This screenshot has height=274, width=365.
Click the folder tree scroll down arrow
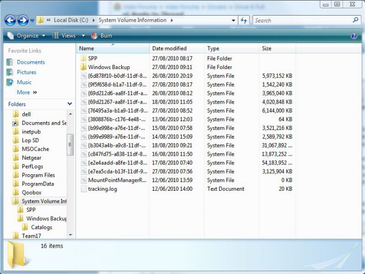pos(70,235)
